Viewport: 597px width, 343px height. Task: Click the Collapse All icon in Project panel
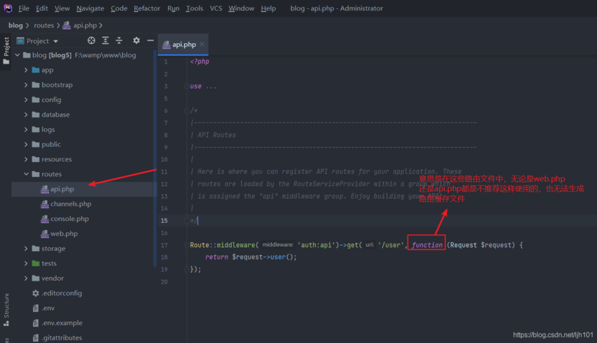coord(119,40)
